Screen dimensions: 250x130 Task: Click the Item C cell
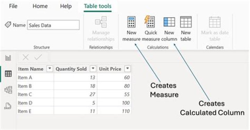(35, 94)
